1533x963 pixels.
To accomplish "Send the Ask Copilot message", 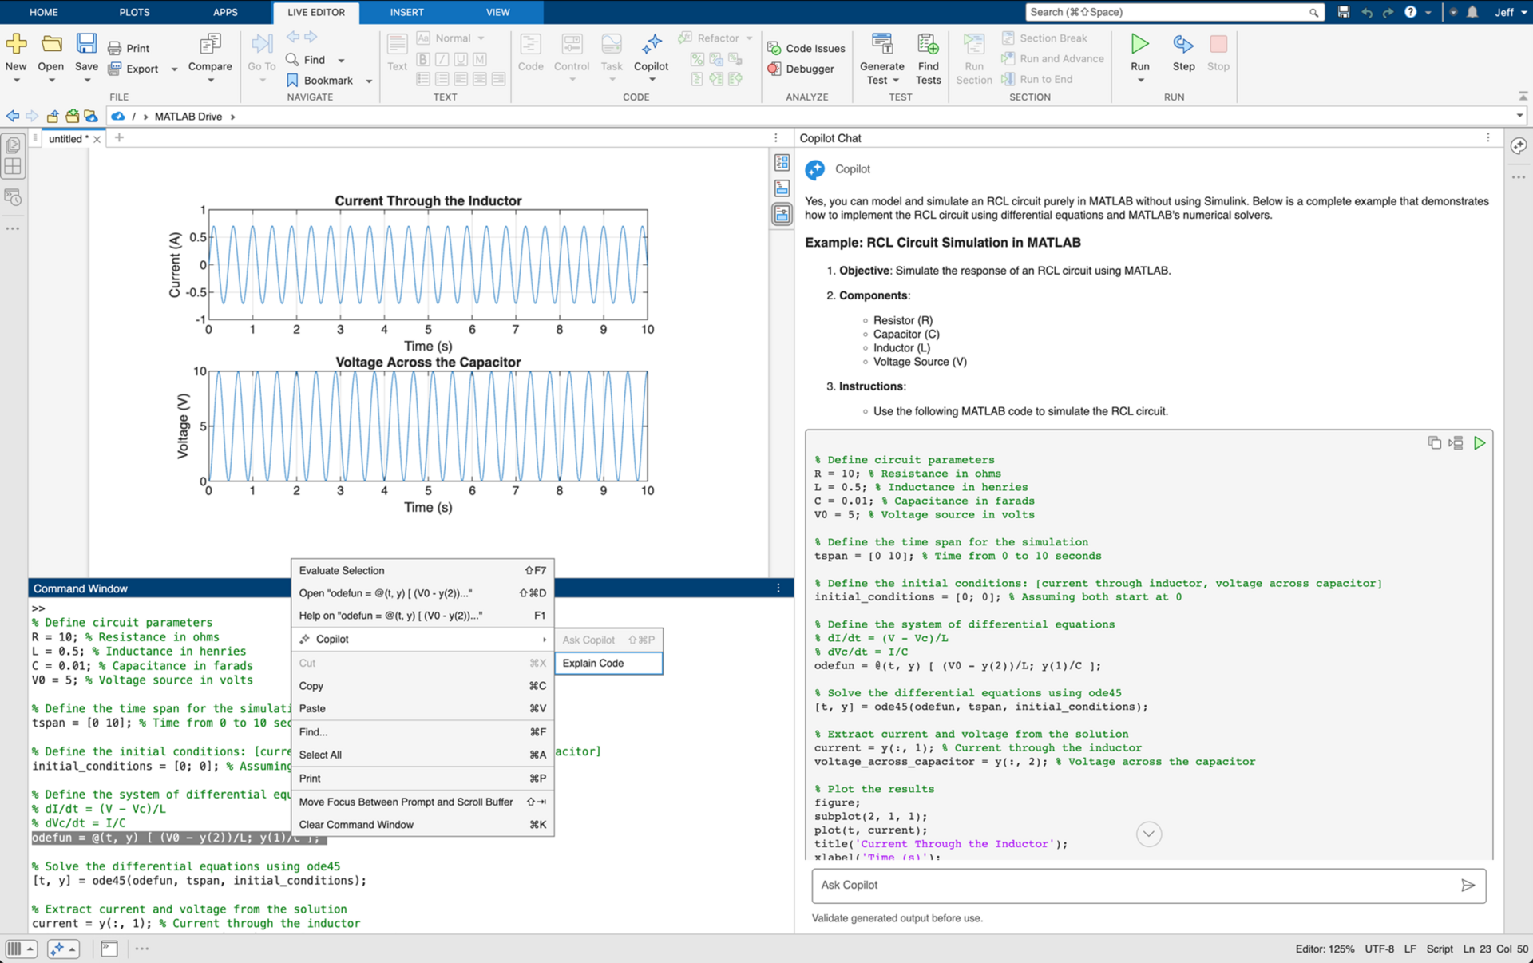I will coord(1468,885).
